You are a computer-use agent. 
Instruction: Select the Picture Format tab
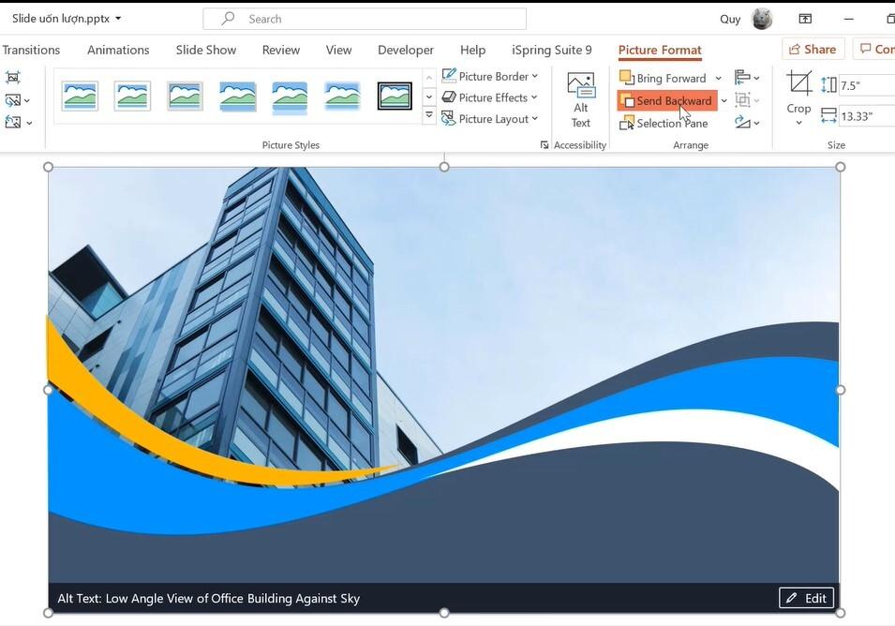(660, 51)
